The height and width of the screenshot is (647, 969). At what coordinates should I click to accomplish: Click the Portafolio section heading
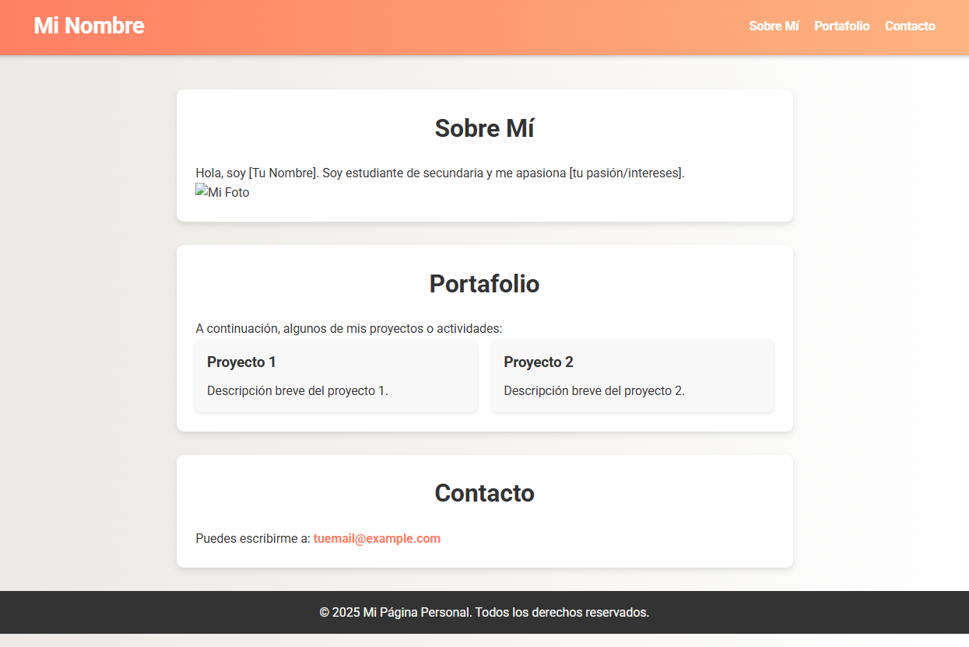point(484,284)
